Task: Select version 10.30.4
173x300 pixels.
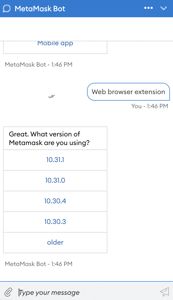Action: point(55,201)
